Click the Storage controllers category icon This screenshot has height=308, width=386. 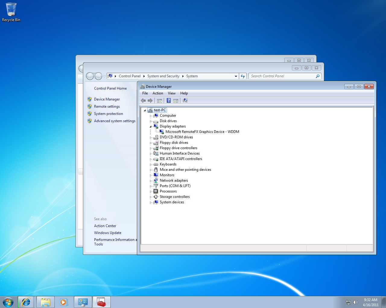pyautogui.click(x=156, y=197)
